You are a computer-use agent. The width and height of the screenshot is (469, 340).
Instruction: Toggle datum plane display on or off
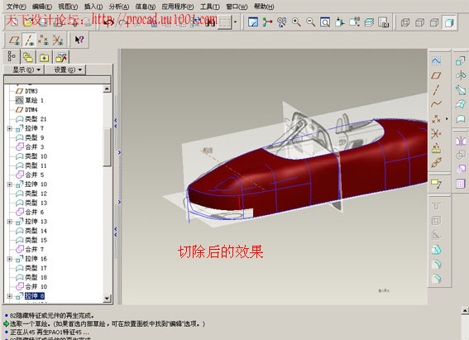[14, 40]
